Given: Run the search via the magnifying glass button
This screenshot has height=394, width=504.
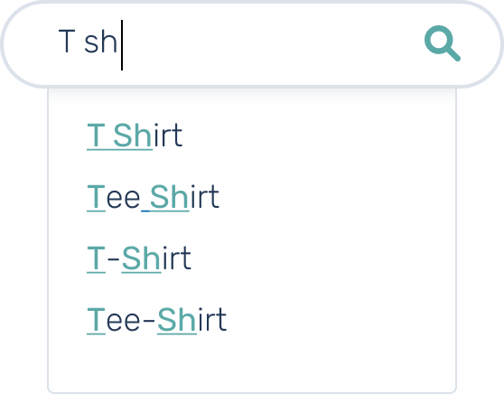Looking at the screenshot, I should (x=443, y=43).
